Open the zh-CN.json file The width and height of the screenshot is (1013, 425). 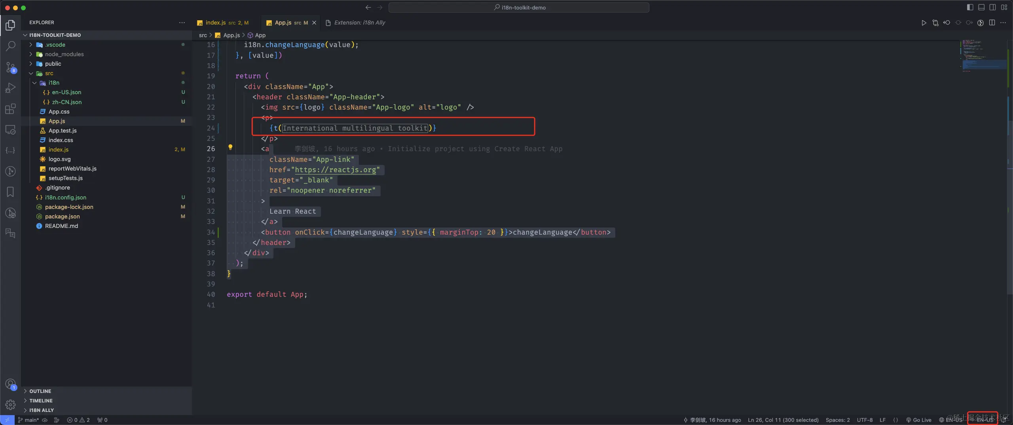click(106, 102)
